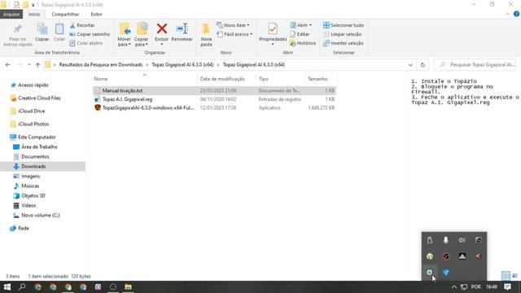Open Rede in the sidebar
521x293 pixels.
[x=24, y=228]
